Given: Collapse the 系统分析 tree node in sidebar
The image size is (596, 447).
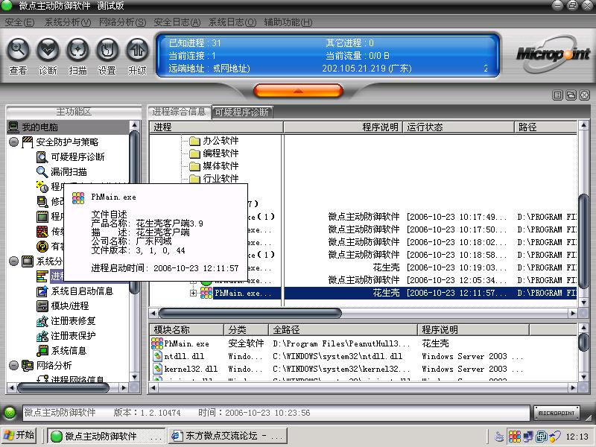Looking at the screenshot, I should point(13,261).
